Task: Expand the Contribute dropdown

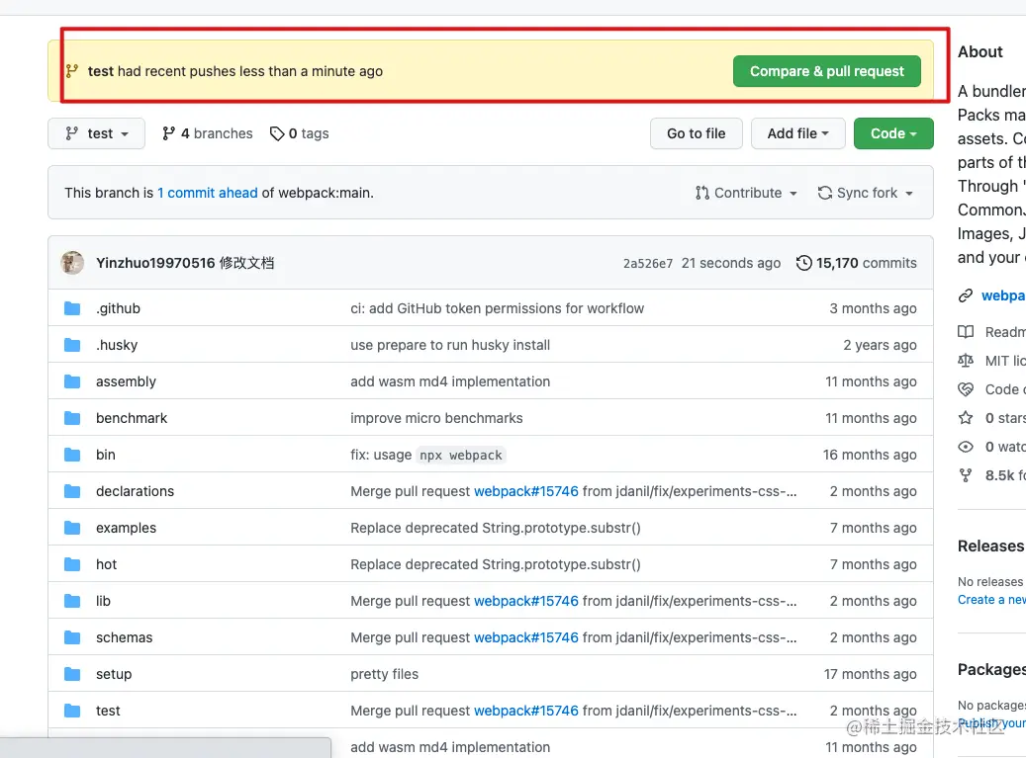Action: coord(747,193)
